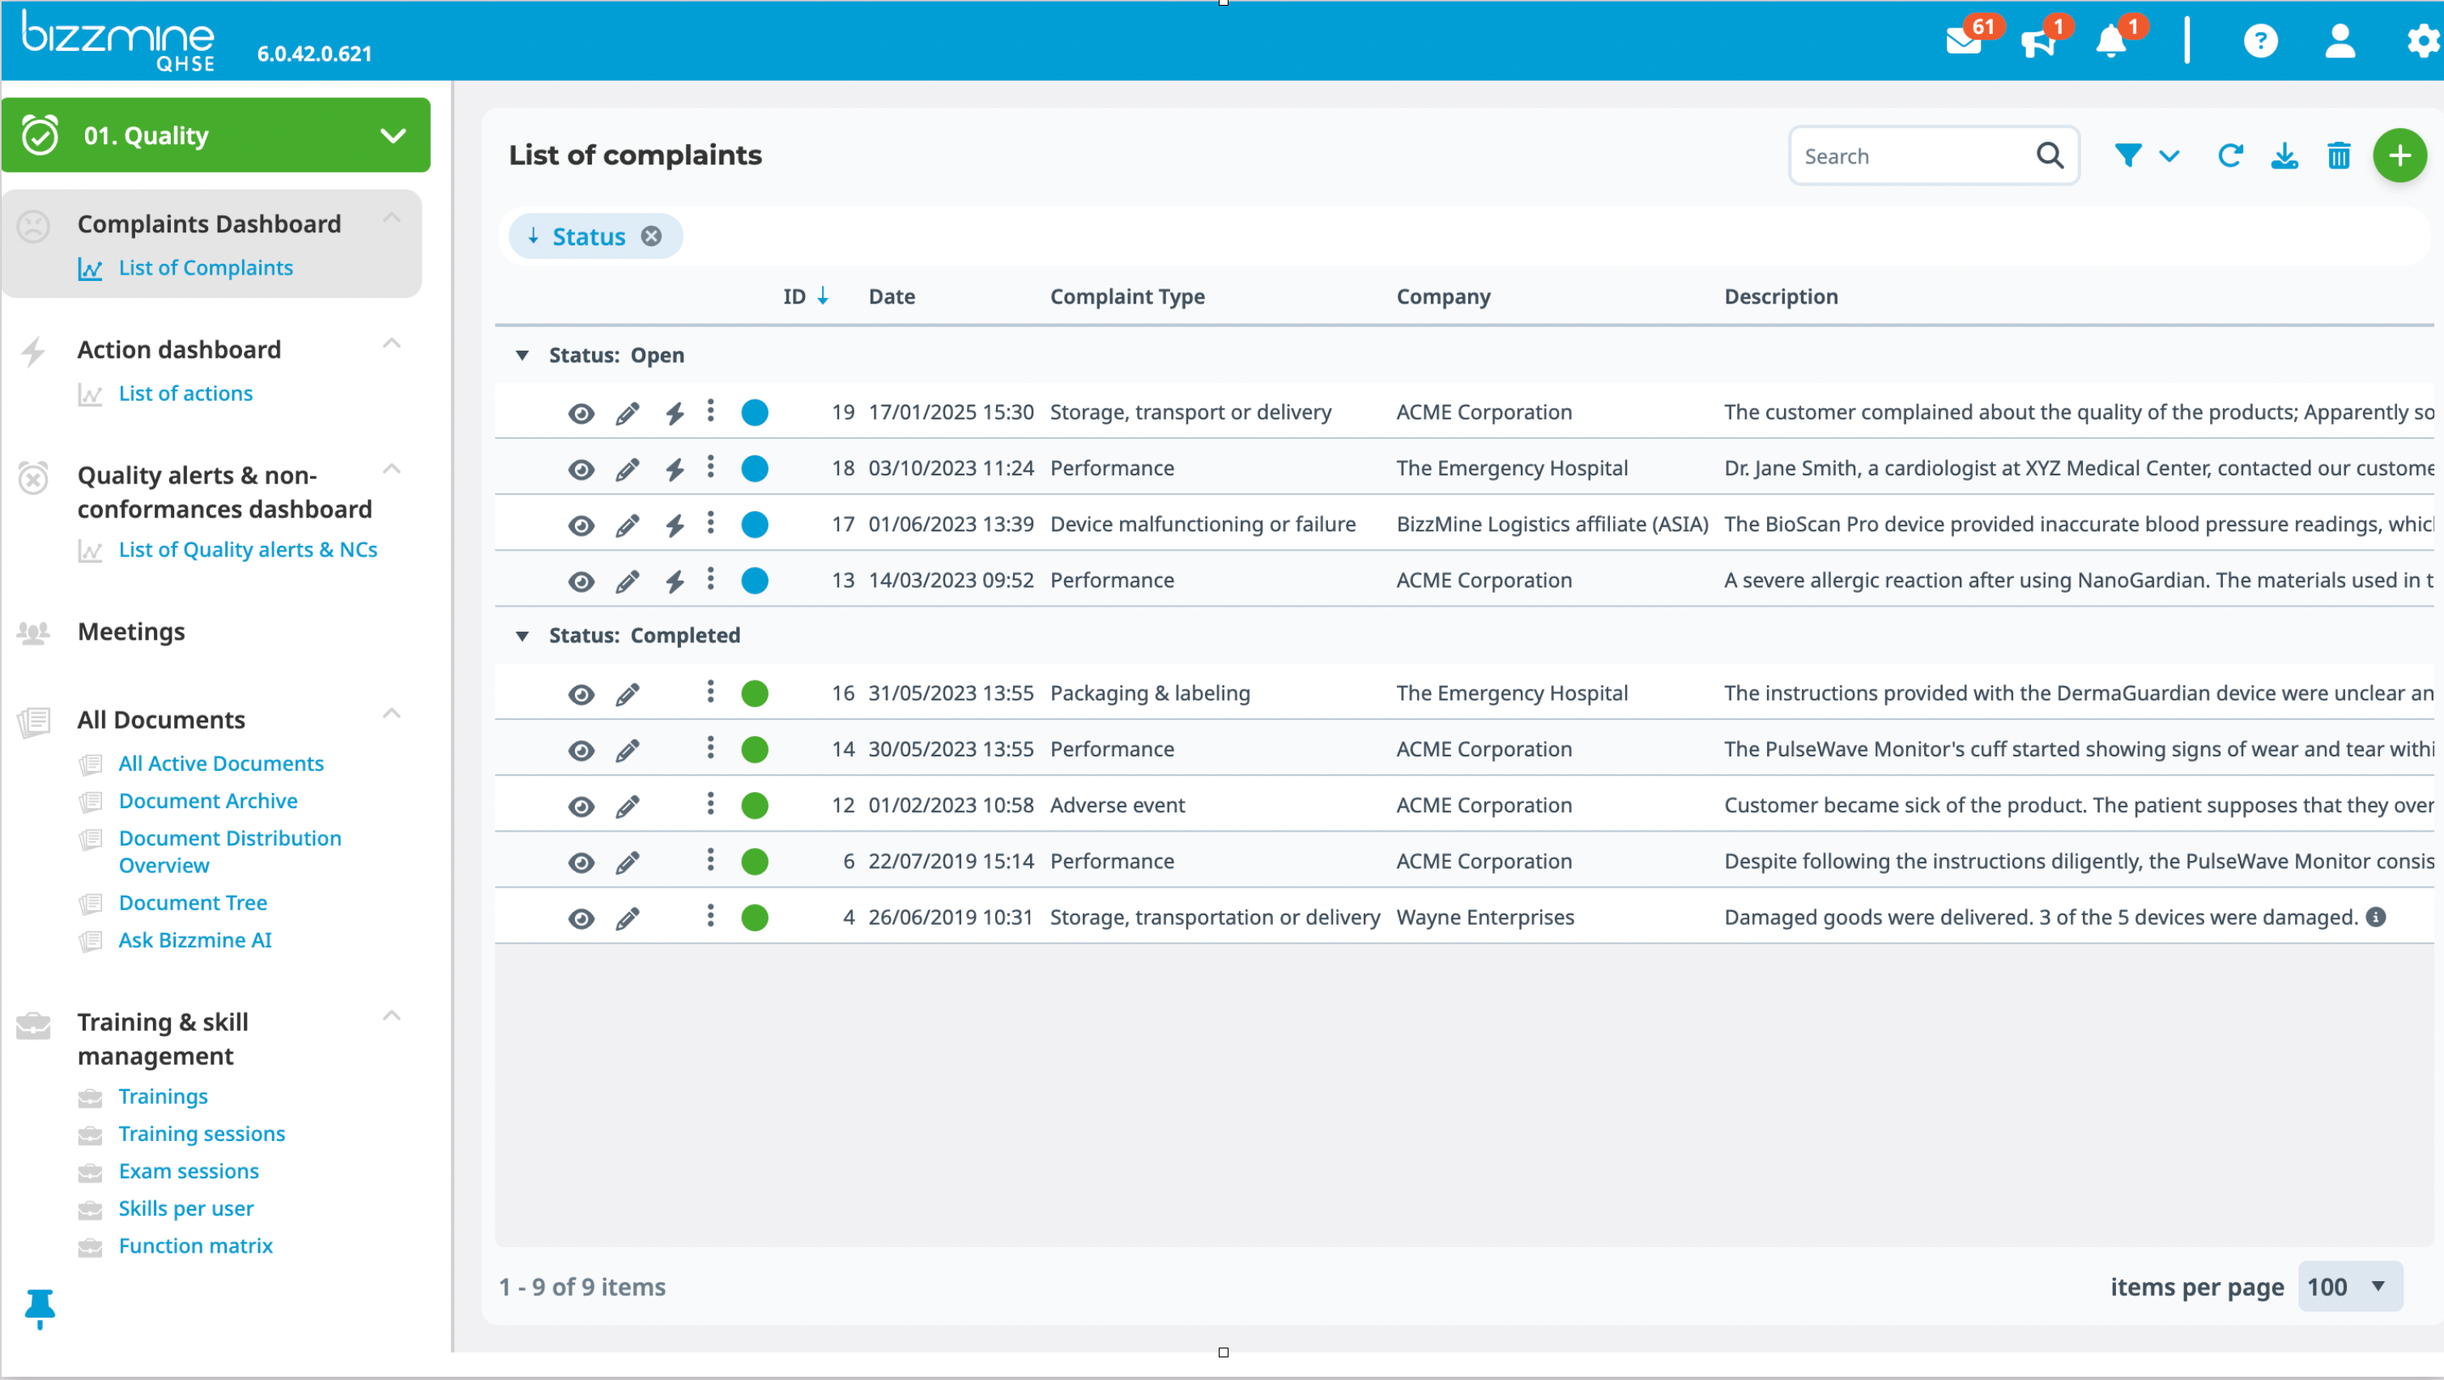Screen dimensions: 2444x1380
Task: Refresh the complaints list
Action: [2230, 155]
